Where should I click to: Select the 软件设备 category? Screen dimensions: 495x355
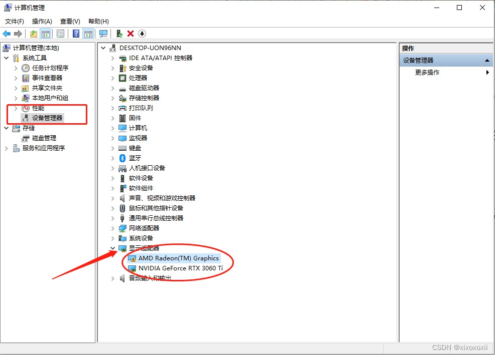141,178
